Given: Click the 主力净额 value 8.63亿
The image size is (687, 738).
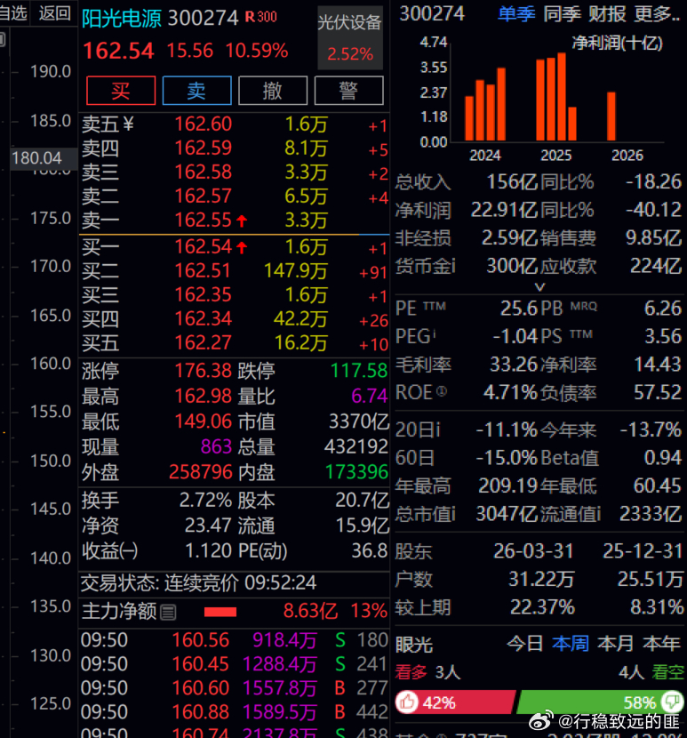Looking at the screenshot, I should pos(310,612).
